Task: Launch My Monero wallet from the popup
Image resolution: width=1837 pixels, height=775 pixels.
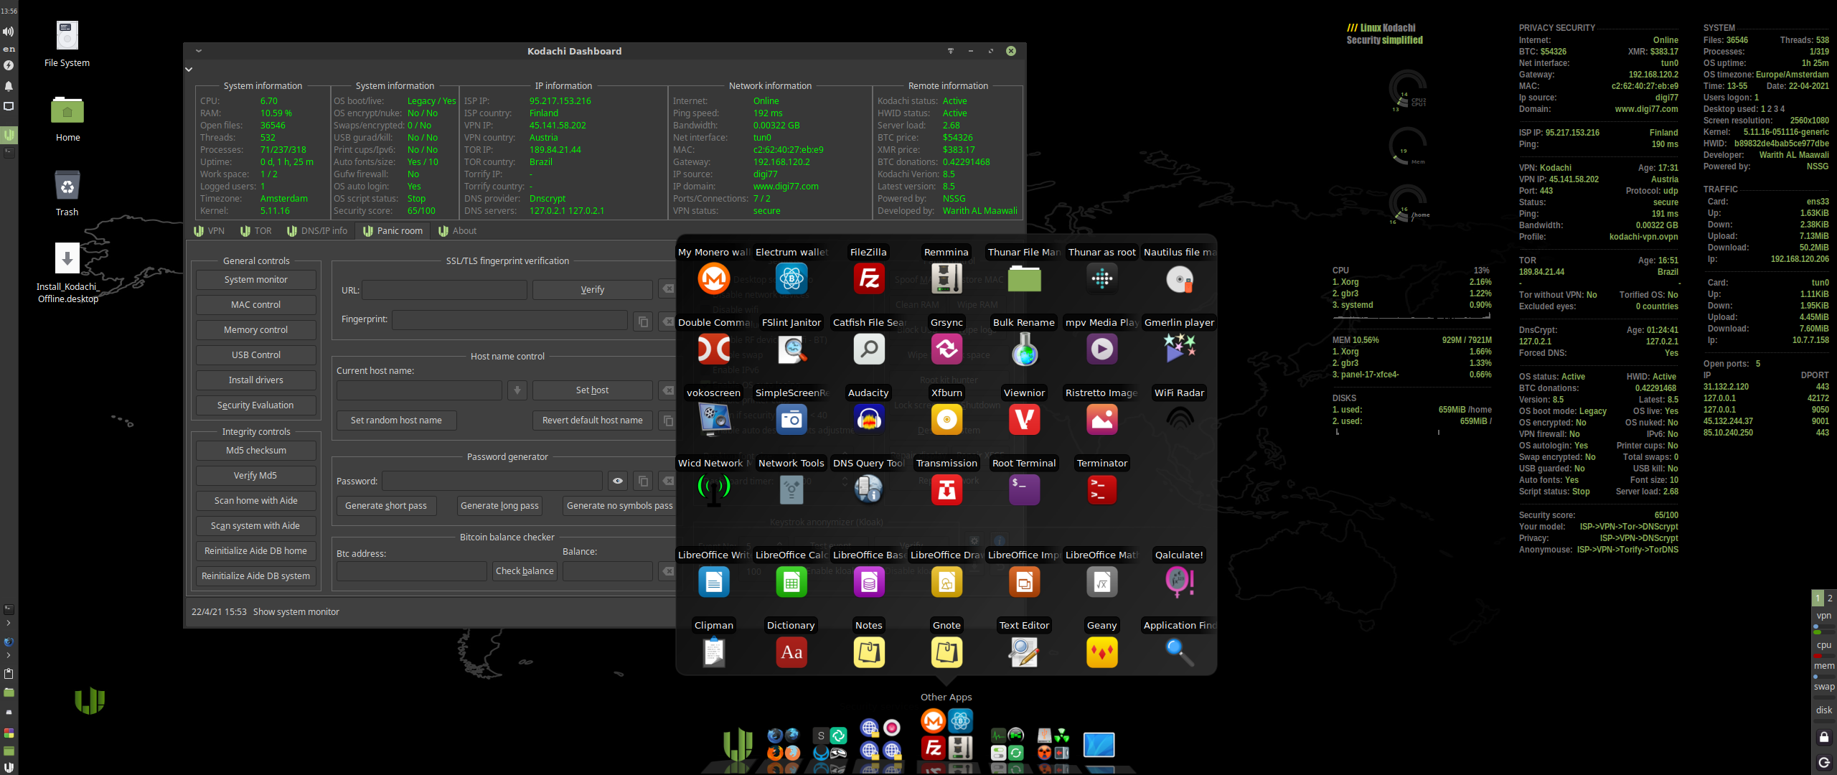Action: (713, 278)
